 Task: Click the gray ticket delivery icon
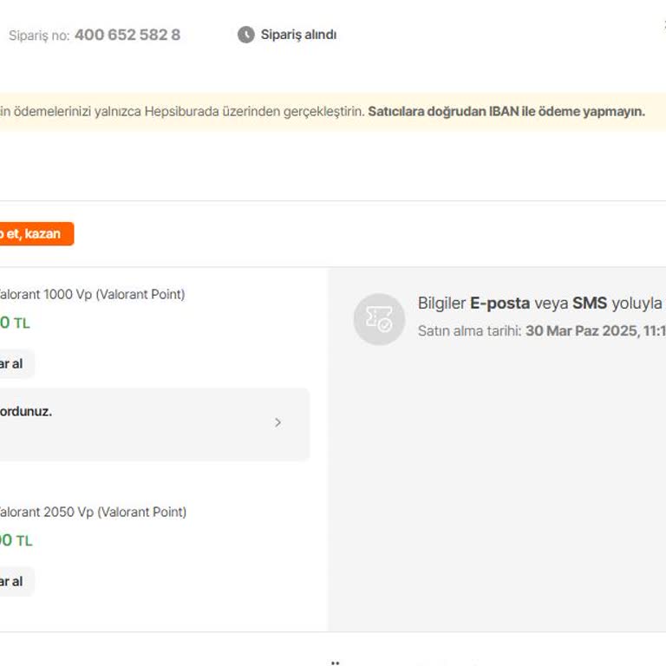click(x=379, y=319)
